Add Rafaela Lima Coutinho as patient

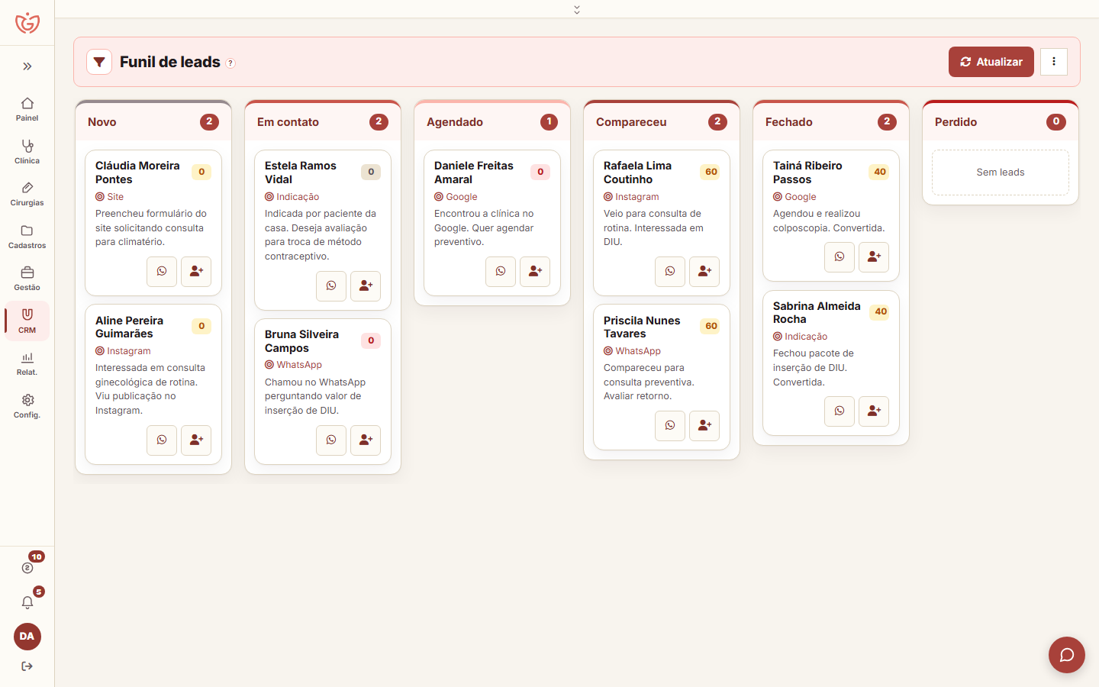[x=704, y=272]
